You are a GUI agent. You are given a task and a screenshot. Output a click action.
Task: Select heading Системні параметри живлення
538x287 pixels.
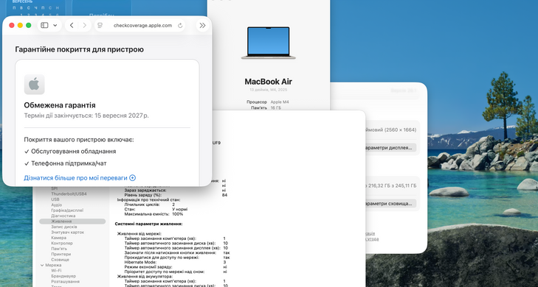148,224
